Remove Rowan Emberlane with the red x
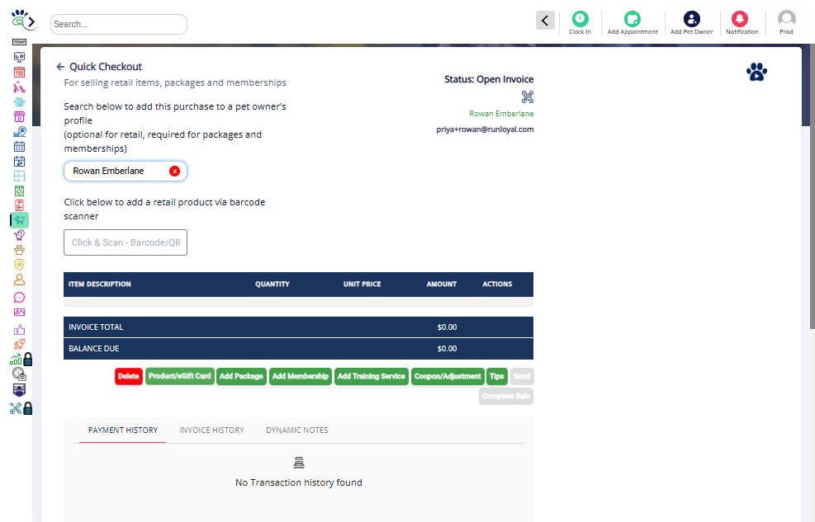The height and width of the screenshot is (522, 815). (x=175, y=172)
